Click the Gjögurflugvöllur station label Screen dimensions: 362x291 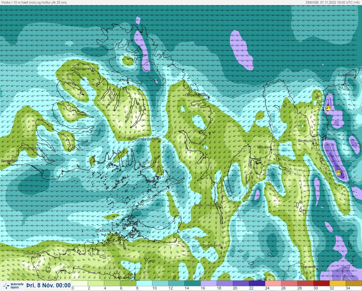(x=197, y=95)
